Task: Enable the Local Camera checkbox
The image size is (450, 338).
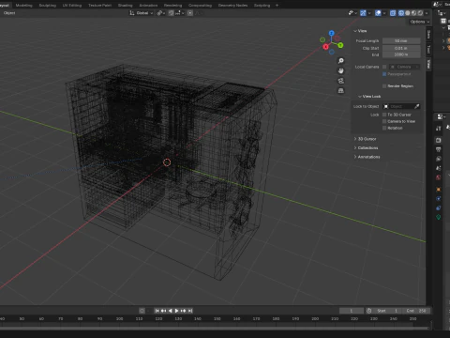Action: pyautogui.click(x=384, y=67)
